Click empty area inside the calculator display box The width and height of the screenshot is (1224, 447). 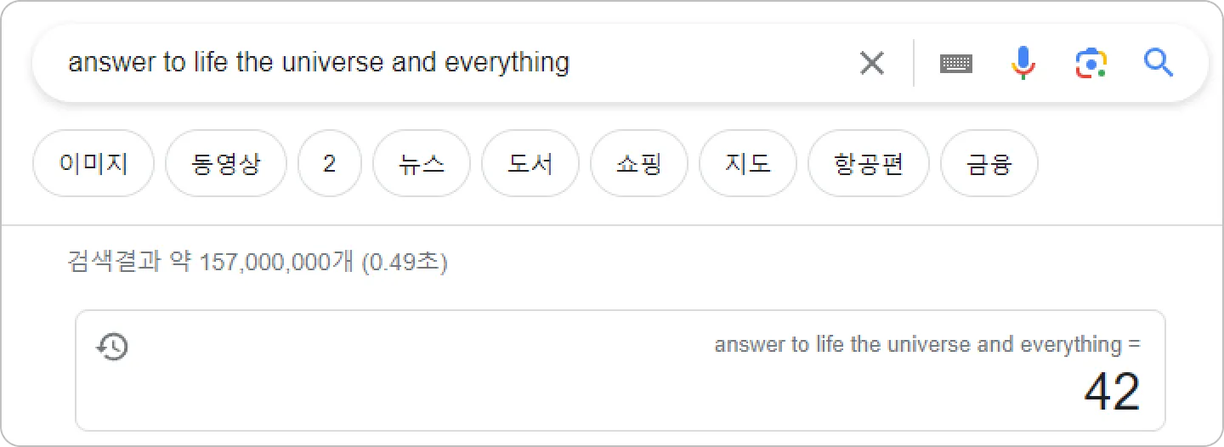click(510, 382)
